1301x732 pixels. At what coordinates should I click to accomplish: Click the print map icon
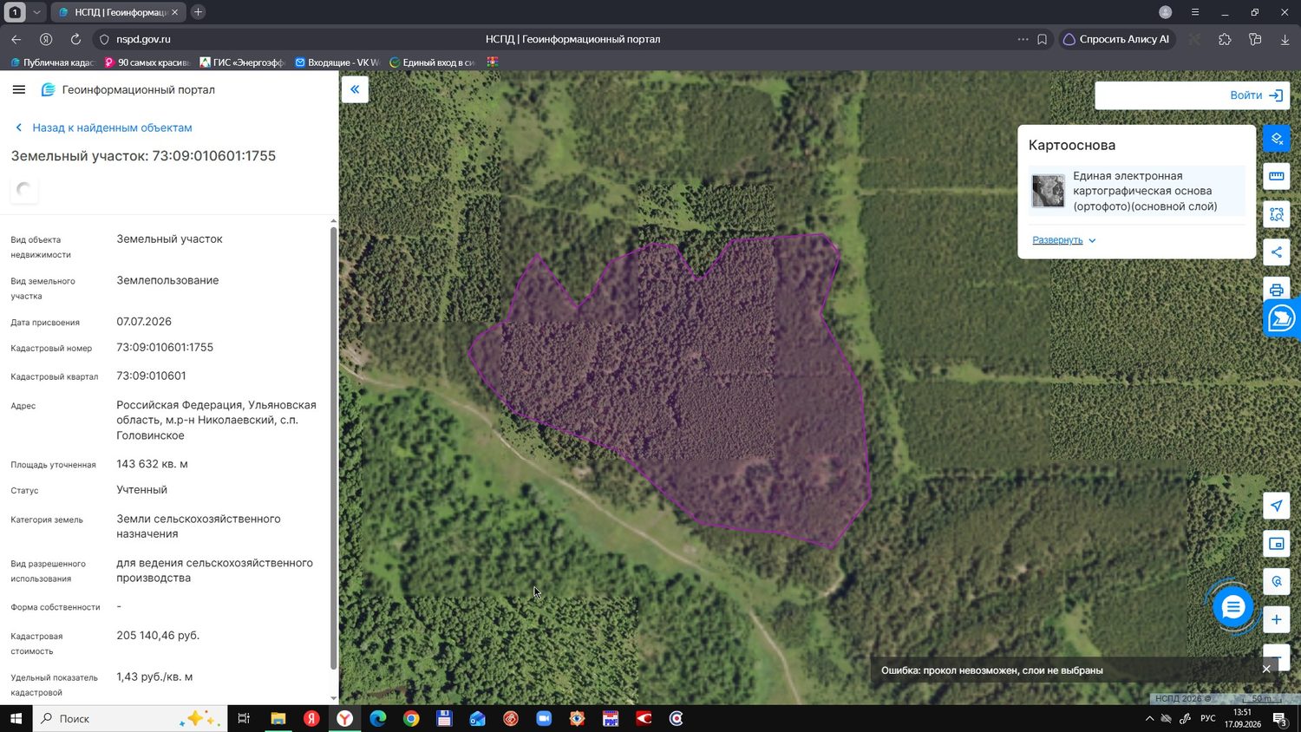coord(1277,290)
